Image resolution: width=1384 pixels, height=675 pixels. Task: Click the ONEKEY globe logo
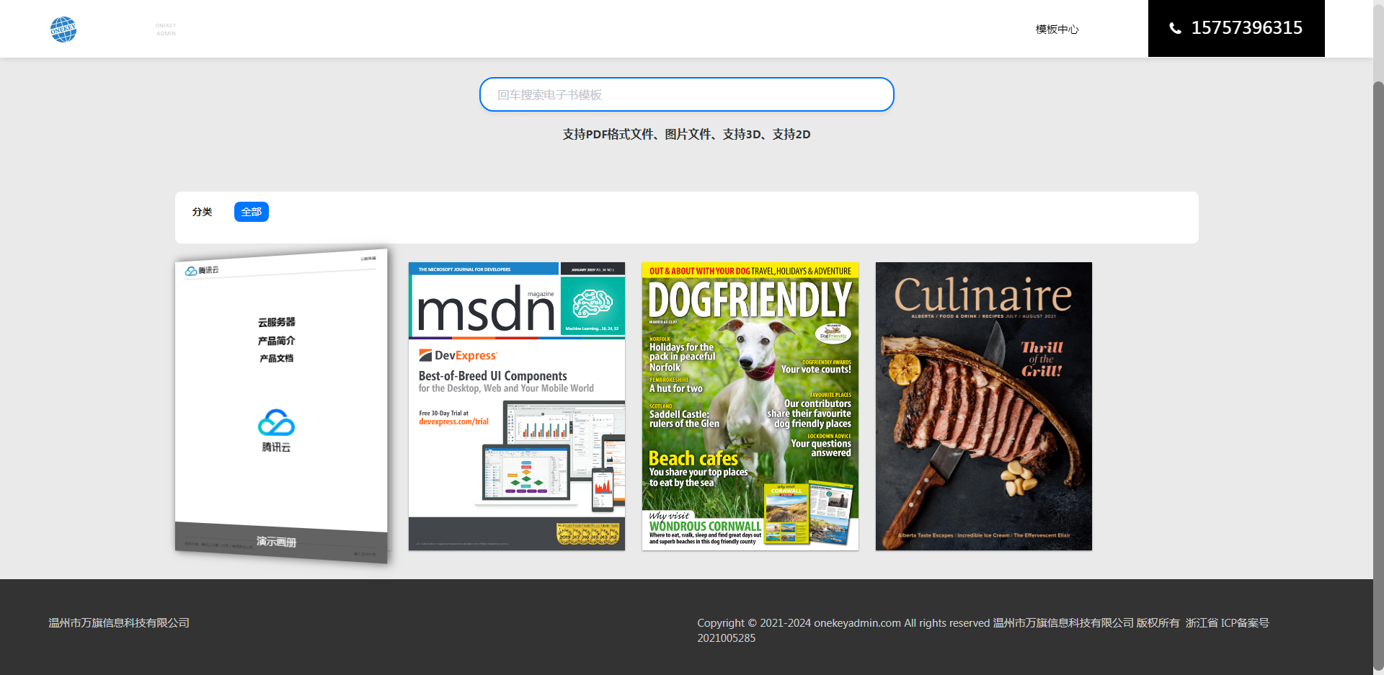tap(63, 30)
